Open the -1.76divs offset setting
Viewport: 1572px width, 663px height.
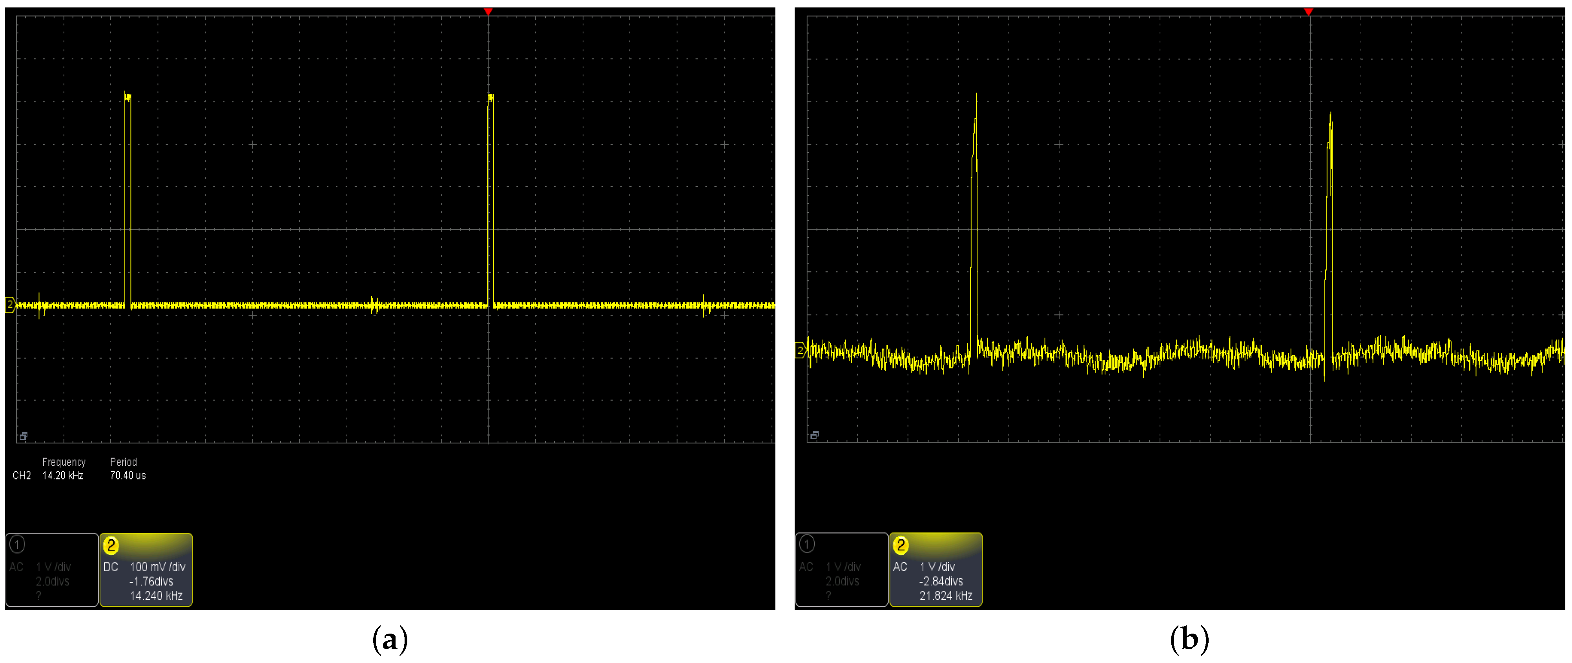point(151,581)
